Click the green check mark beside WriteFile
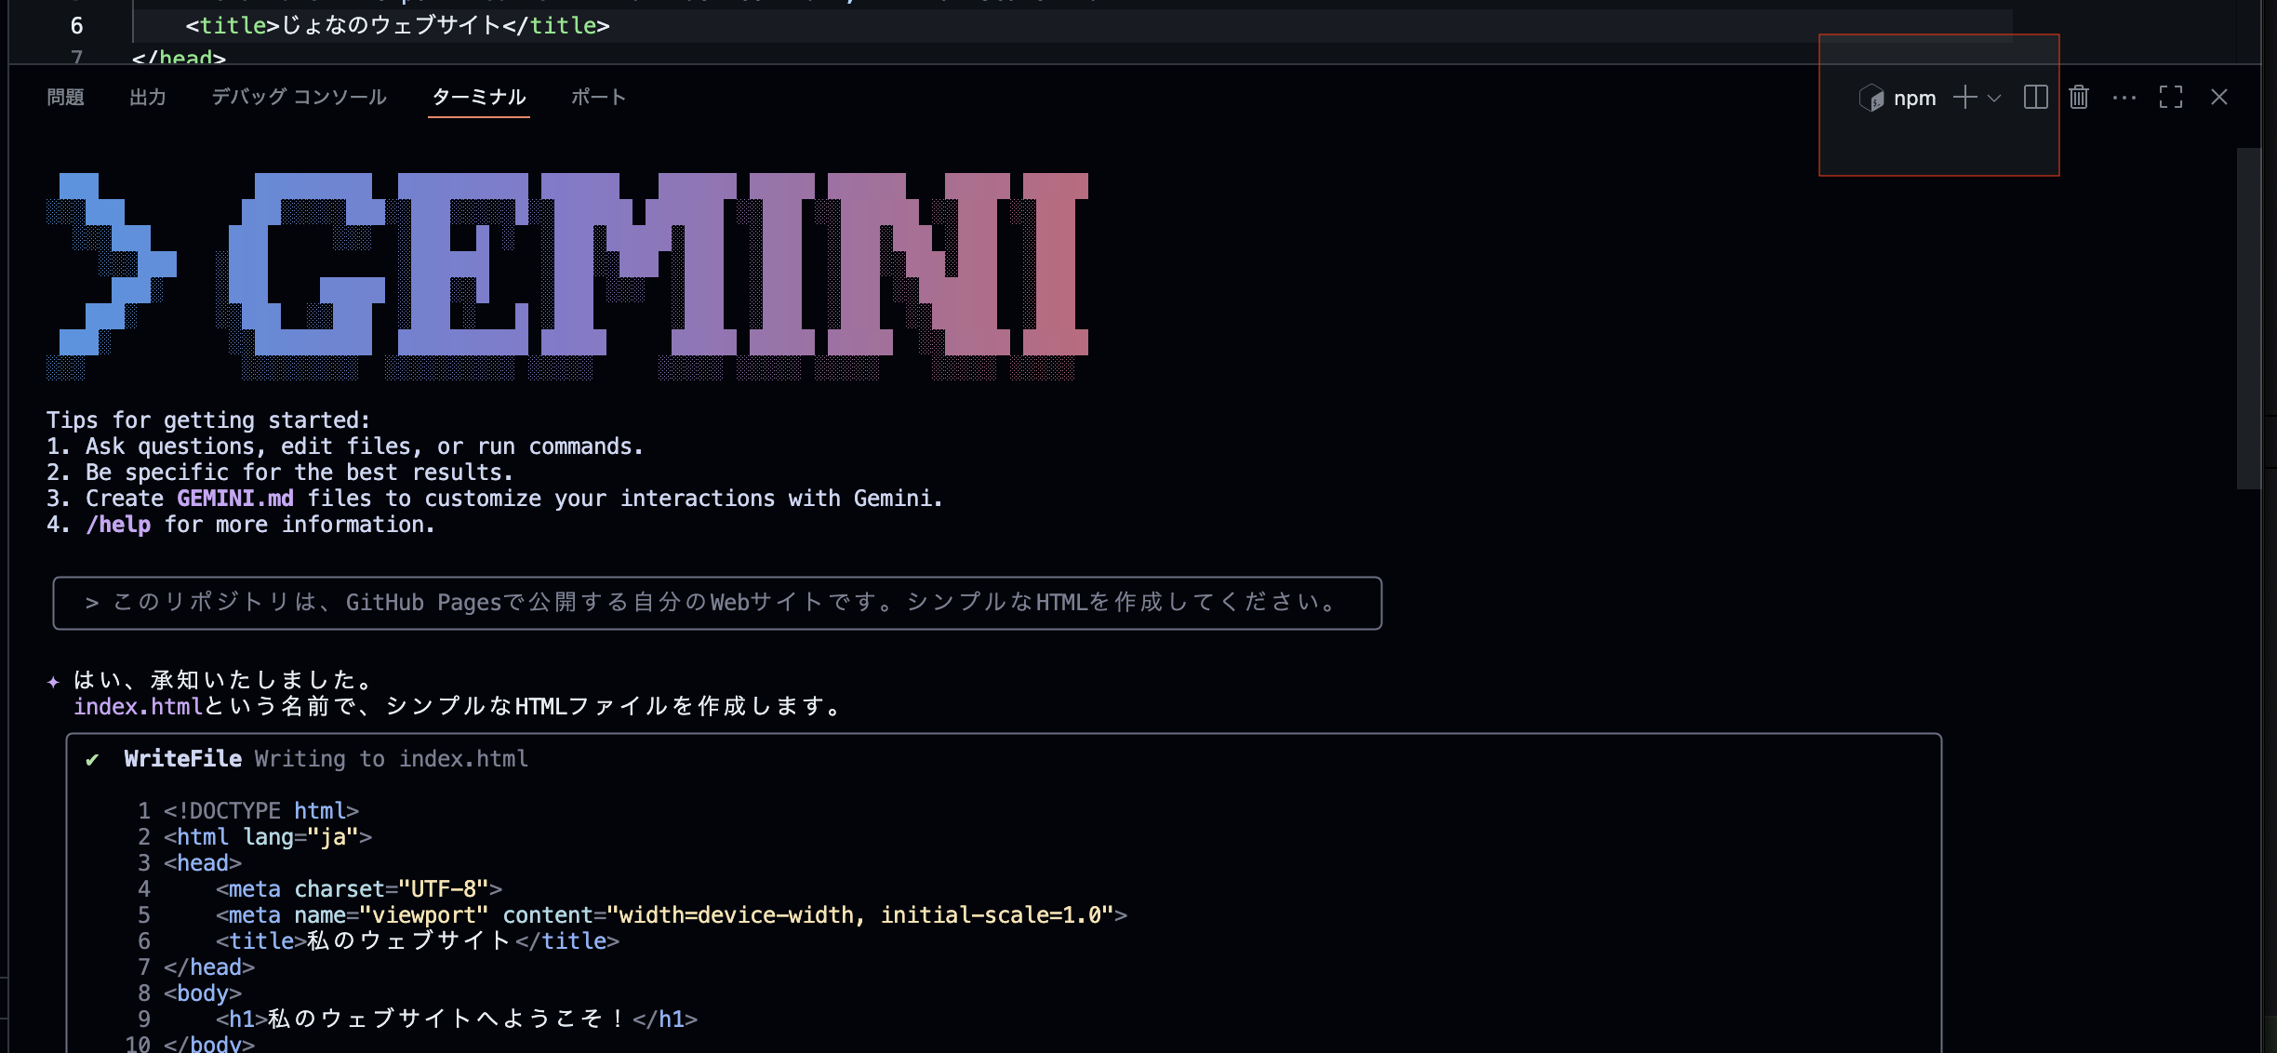This screenshot has width=2277, height=1053. [x=92, y=760]
